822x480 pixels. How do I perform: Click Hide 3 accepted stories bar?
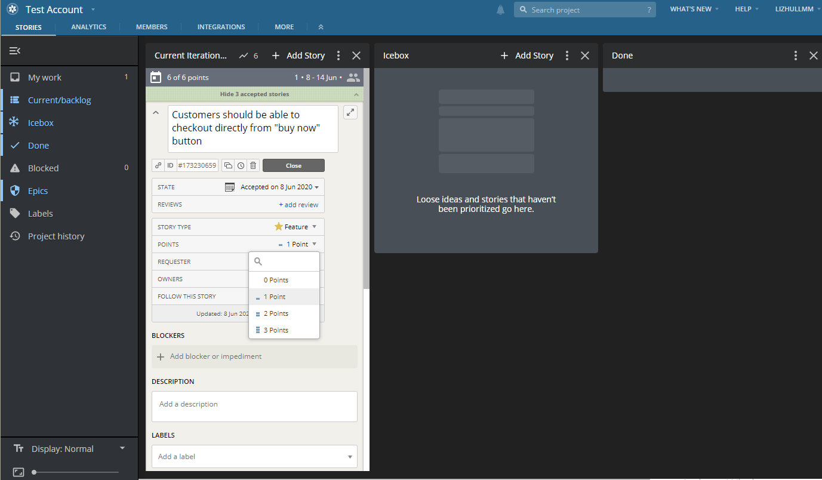(254, 94)
